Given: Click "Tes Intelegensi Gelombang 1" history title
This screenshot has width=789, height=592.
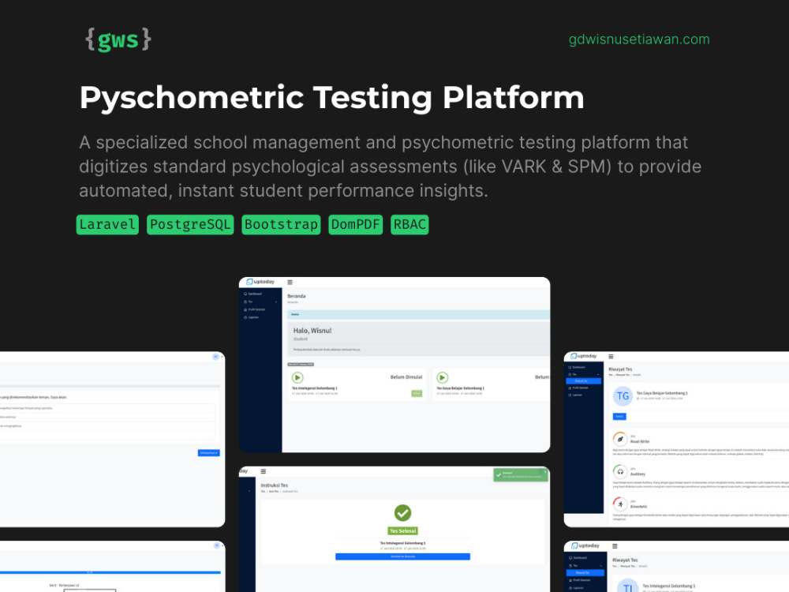Looking at the screenshot, I should pos(669,586).
